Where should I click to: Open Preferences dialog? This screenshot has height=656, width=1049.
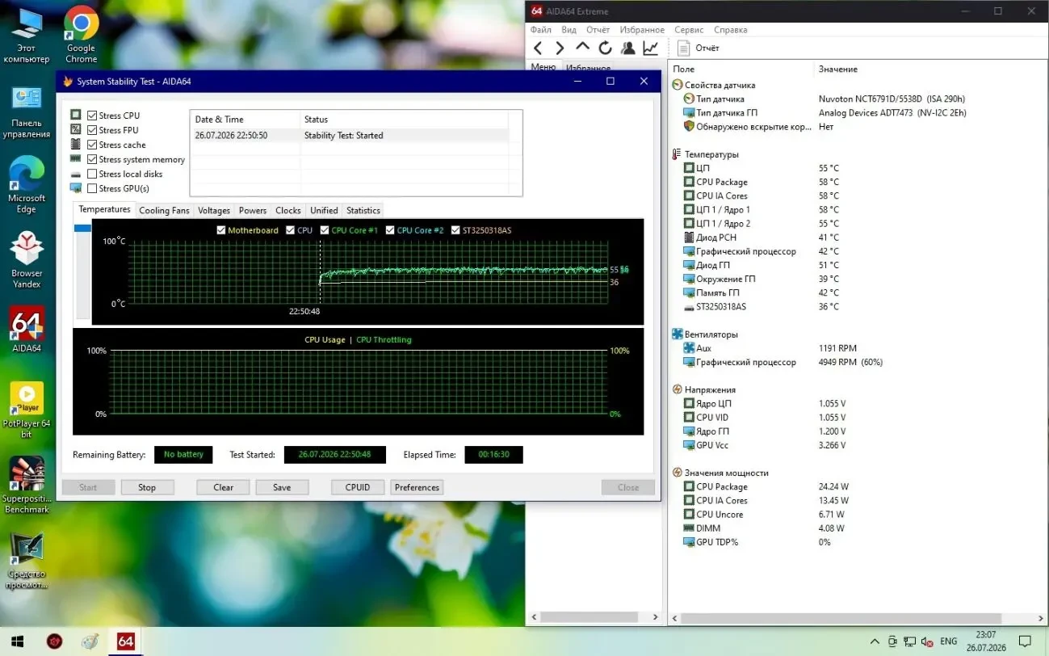418,487
